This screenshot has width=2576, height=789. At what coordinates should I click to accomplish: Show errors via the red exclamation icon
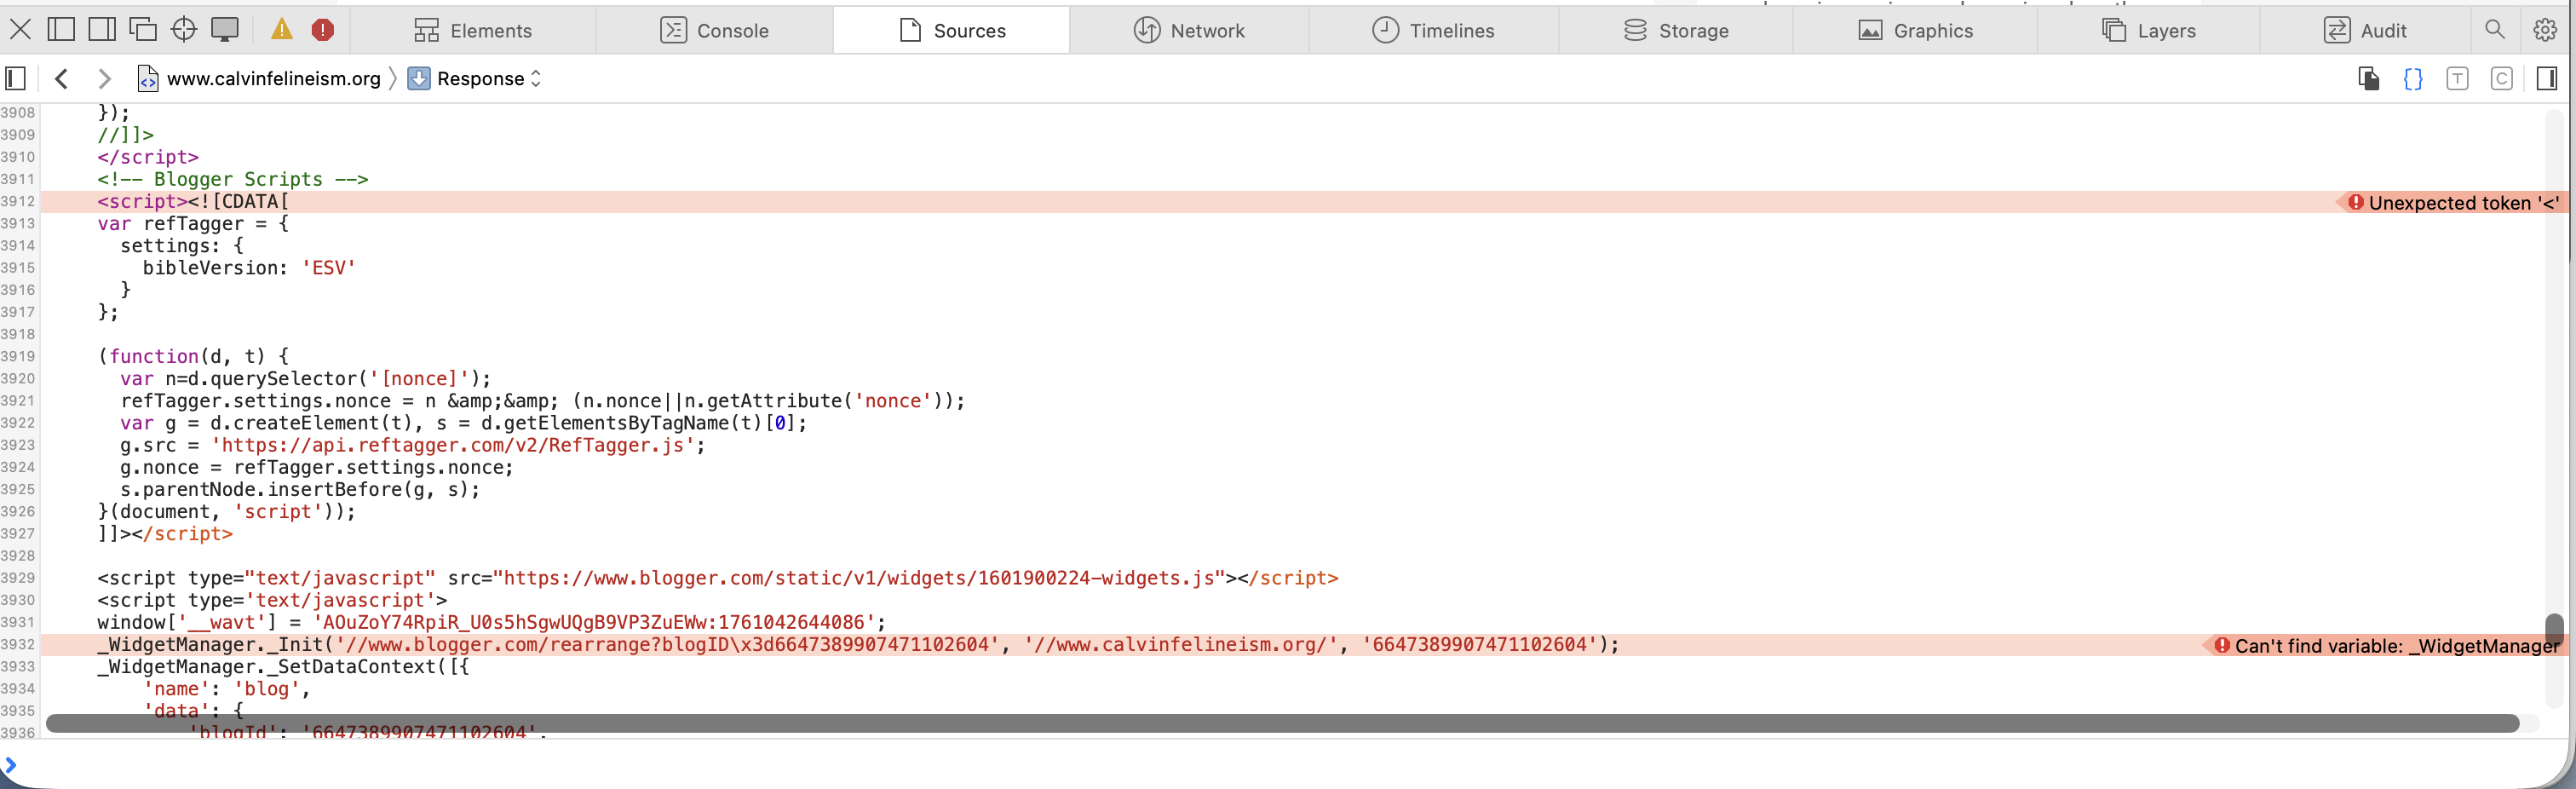(322, 30)
